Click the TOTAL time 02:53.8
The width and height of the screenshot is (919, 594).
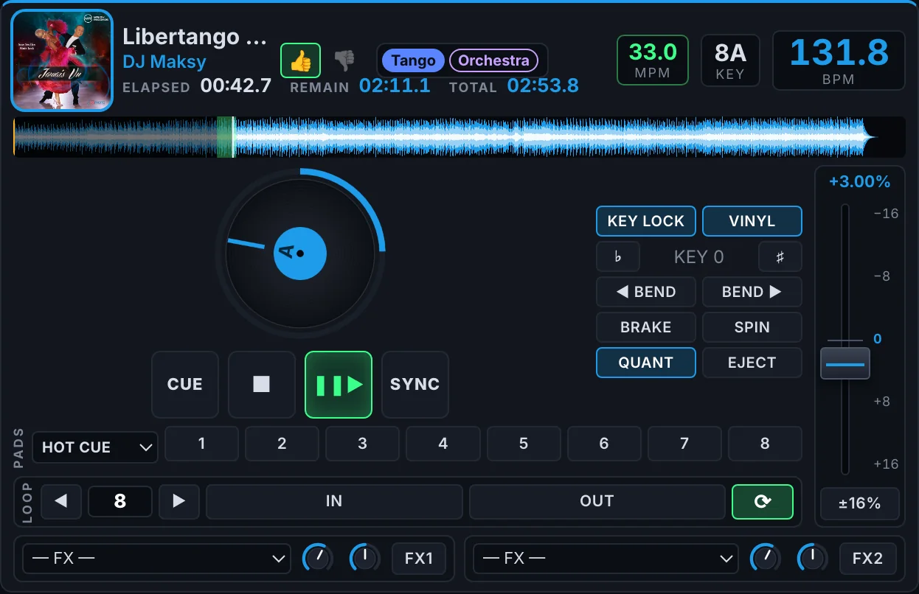543,85
